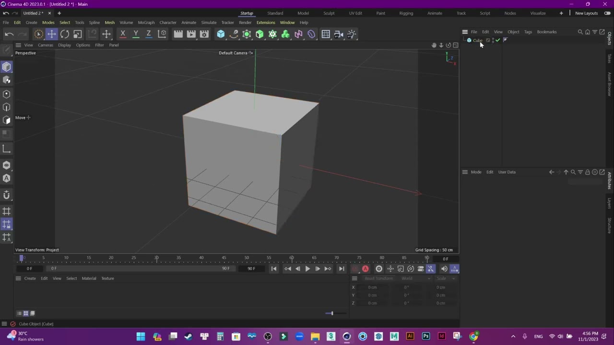Add a Camera object from toolbar
Viewport: 614px width, 345px height.
coord(339,34)
